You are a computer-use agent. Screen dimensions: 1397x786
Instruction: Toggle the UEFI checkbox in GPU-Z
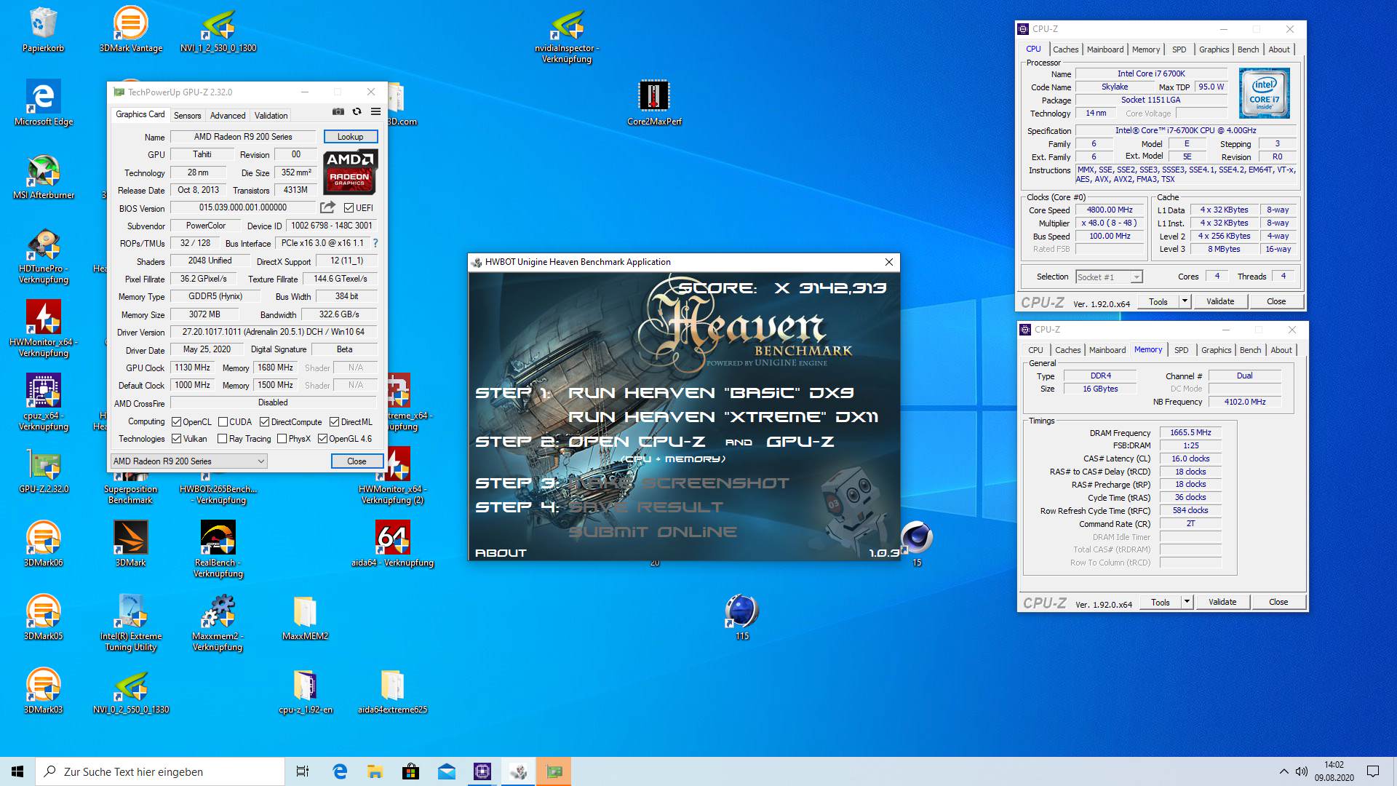349,208
